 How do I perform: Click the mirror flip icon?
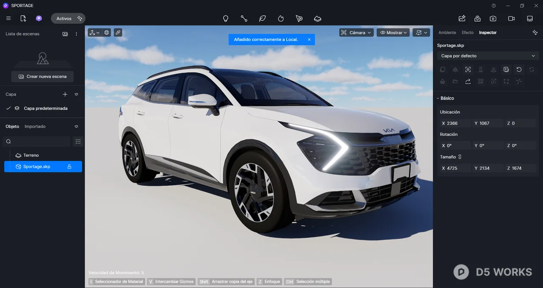click(x=455, y=69)
